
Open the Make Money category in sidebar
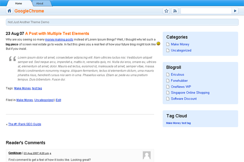180,44
